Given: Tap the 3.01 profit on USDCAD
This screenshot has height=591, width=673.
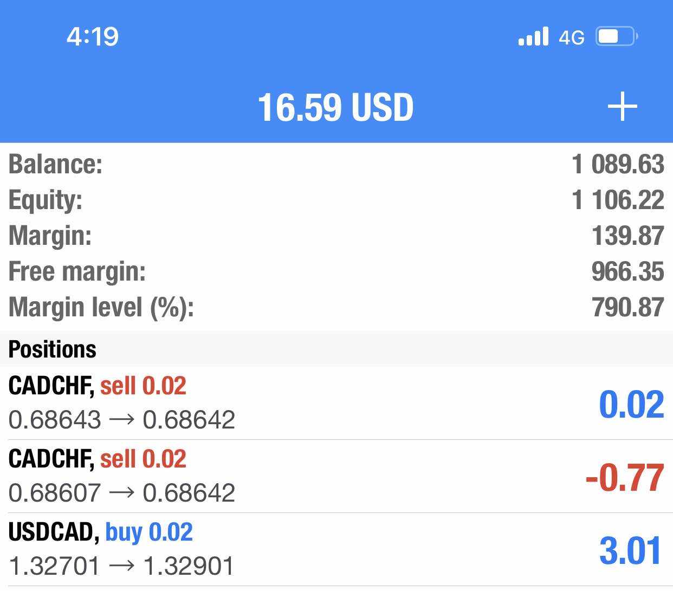Looking at the screenshot, I should point(631,550).
